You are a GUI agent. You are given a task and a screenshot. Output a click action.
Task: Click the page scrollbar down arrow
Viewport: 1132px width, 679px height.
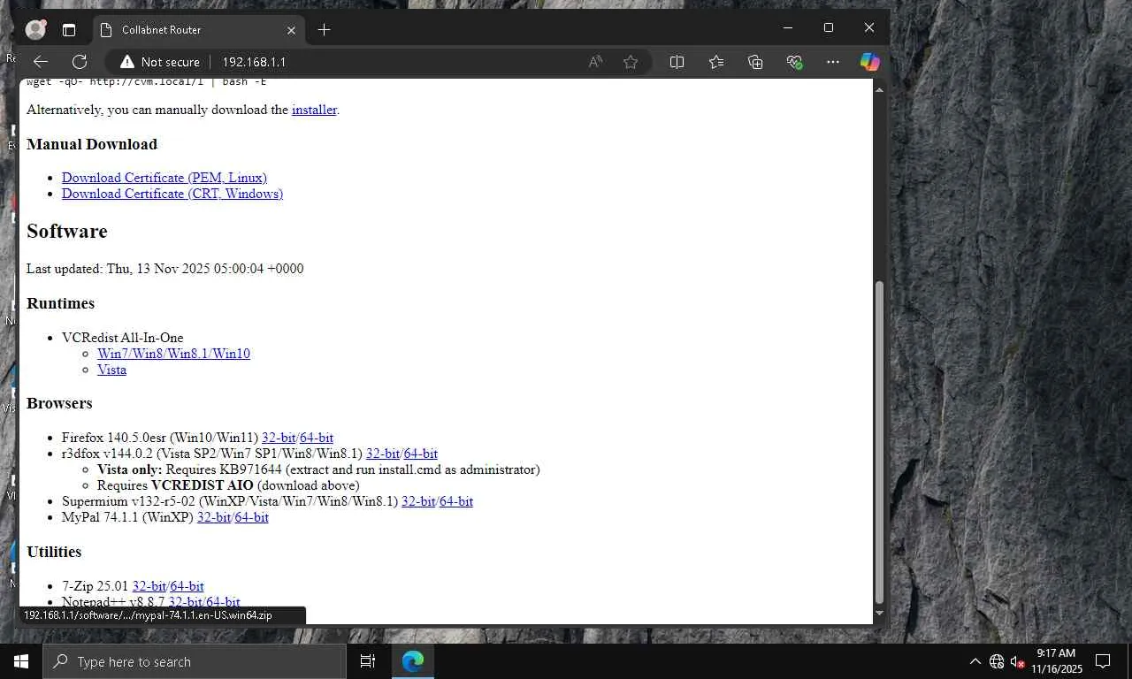point(879,613)
